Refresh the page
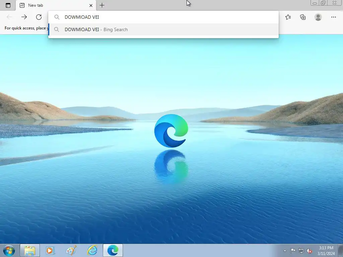This screenshot has width=343, height=257. (39, 17)
